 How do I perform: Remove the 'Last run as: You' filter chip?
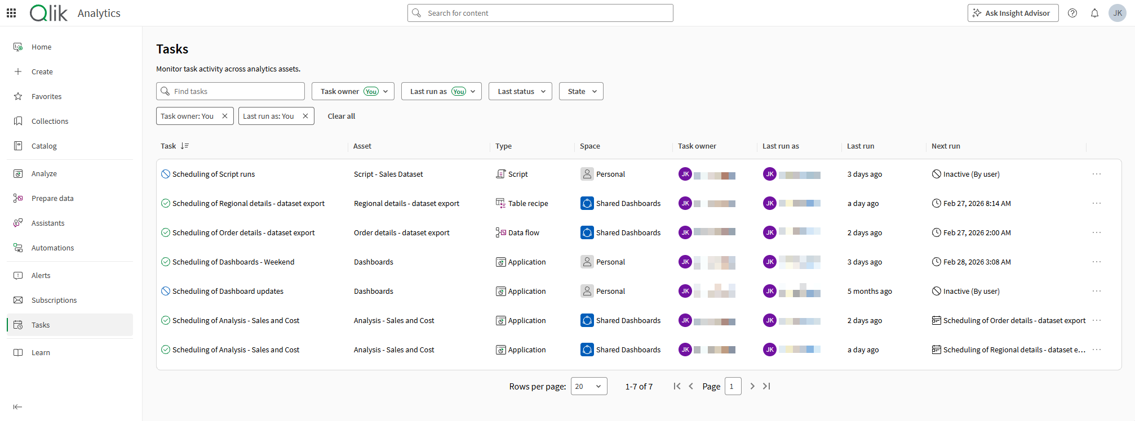305,116
